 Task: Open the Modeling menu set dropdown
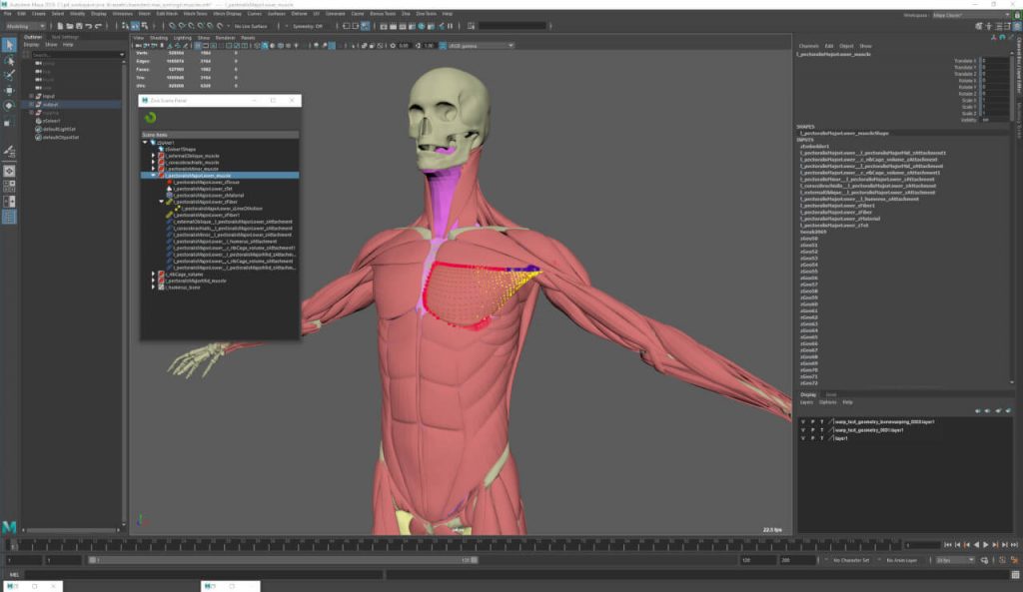tap(22, 26)
